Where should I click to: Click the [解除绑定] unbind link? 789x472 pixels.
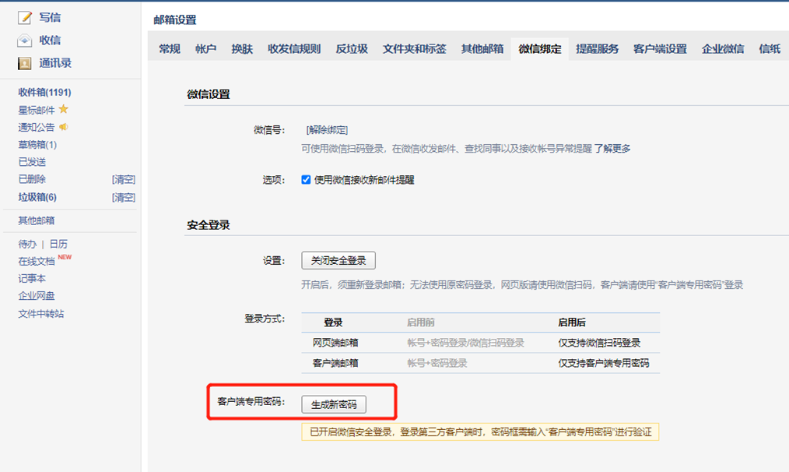point(327,130)
